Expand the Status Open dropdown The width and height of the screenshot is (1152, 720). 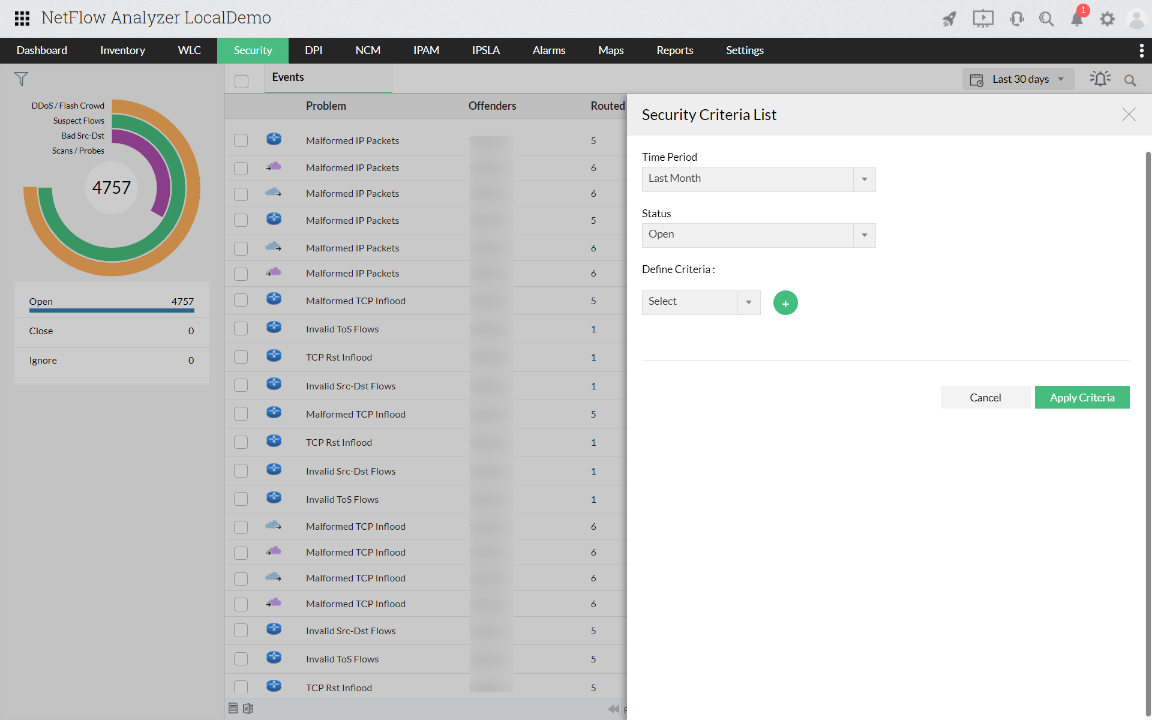[758, 235]
